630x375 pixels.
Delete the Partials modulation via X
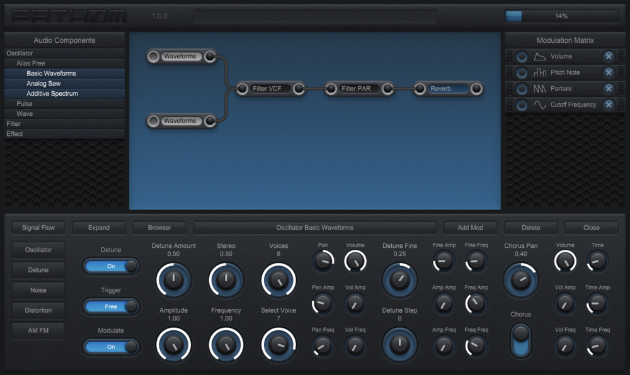tap(609, 89)
